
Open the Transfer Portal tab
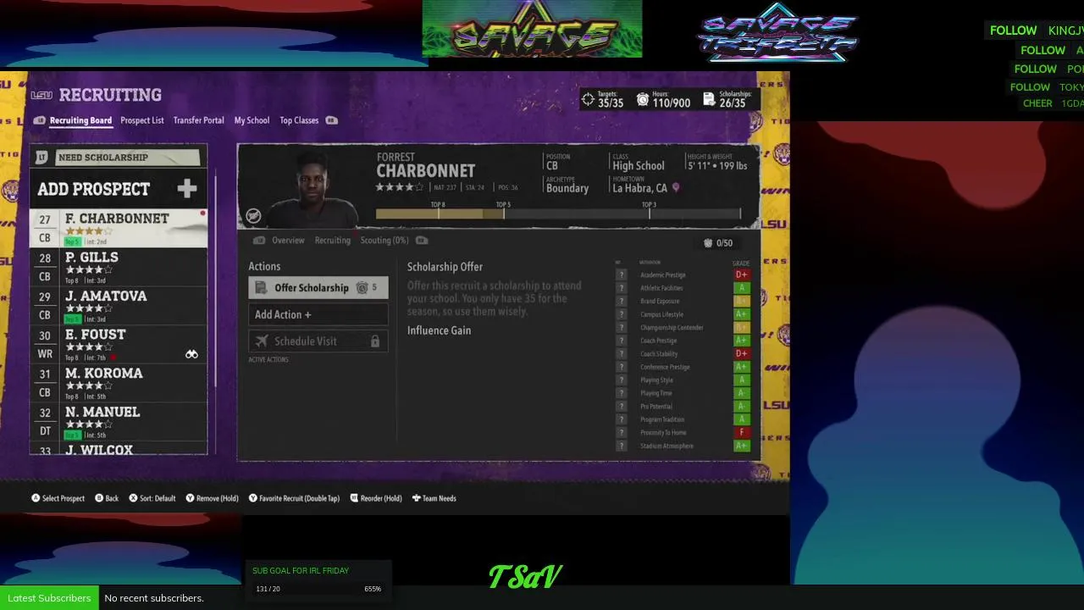click(199, 120)
